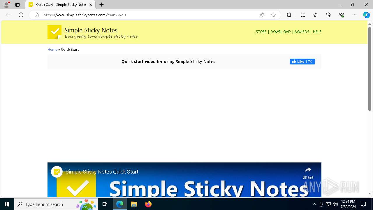
Task: Open the Settings and more menu
Action: click(x=354, y=15)
